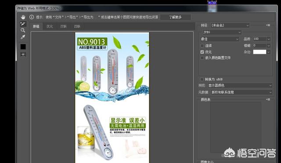Expand the 品质 slider arrow

pos(268,39)
